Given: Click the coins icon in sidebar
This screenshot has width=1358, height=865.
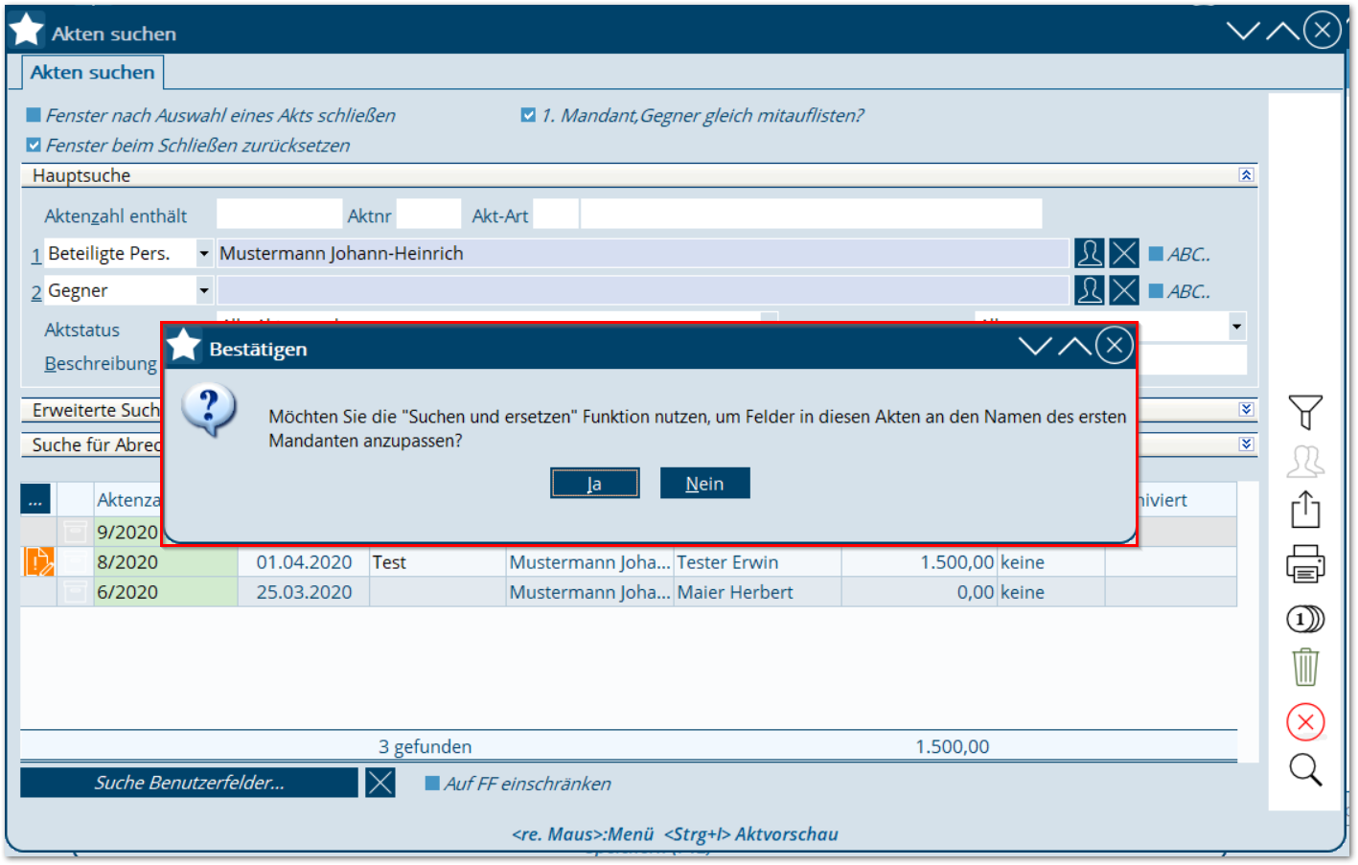Looking at the screenshot, I should pyautogui.click(x=1304, y=619).
